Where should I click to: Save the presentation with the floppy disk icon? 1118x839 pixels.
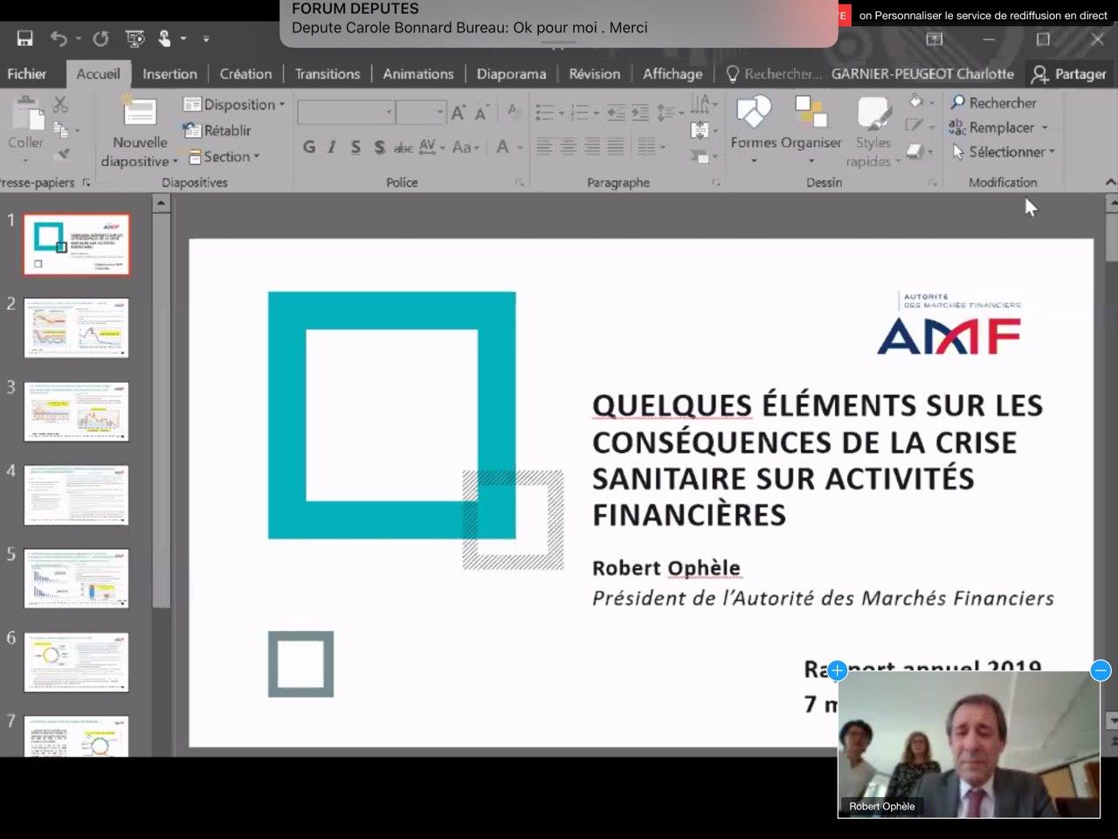point(24,38)
